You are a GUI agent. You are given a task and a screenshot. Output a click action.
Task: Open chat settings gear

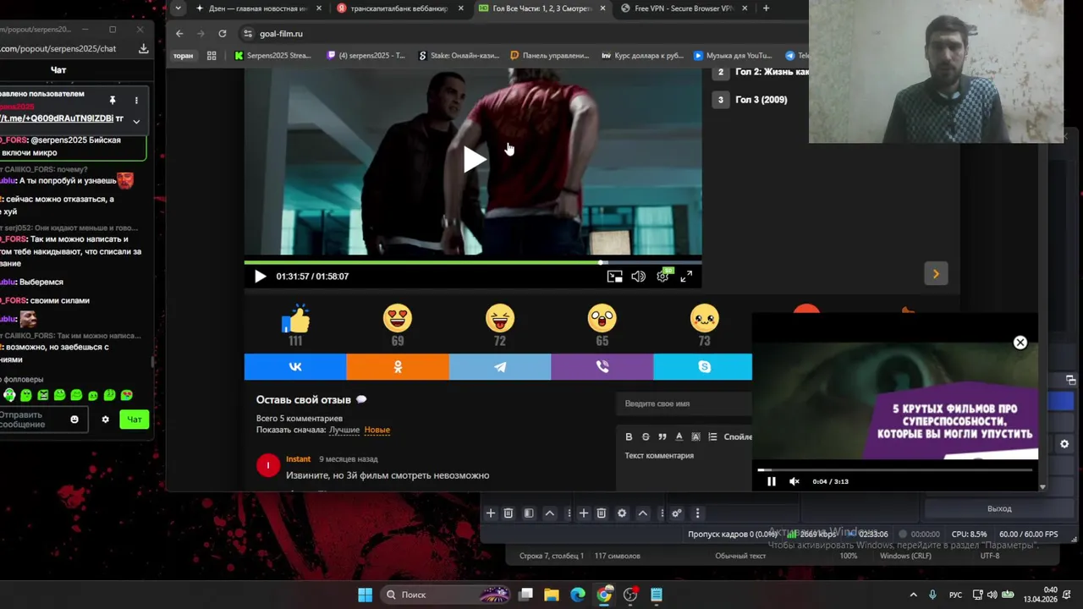[106, 420]
